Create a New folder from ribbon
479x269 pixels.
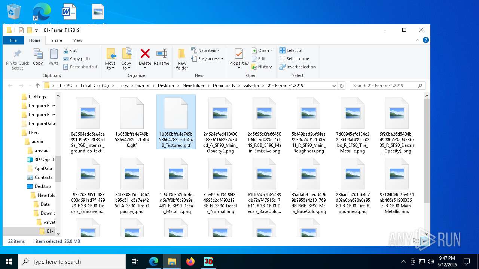tap(182, 59)
